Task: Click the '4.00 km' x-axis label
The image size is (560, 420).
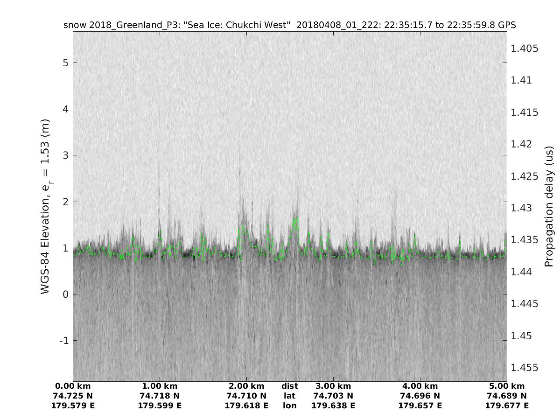Action: pos(420,386)
